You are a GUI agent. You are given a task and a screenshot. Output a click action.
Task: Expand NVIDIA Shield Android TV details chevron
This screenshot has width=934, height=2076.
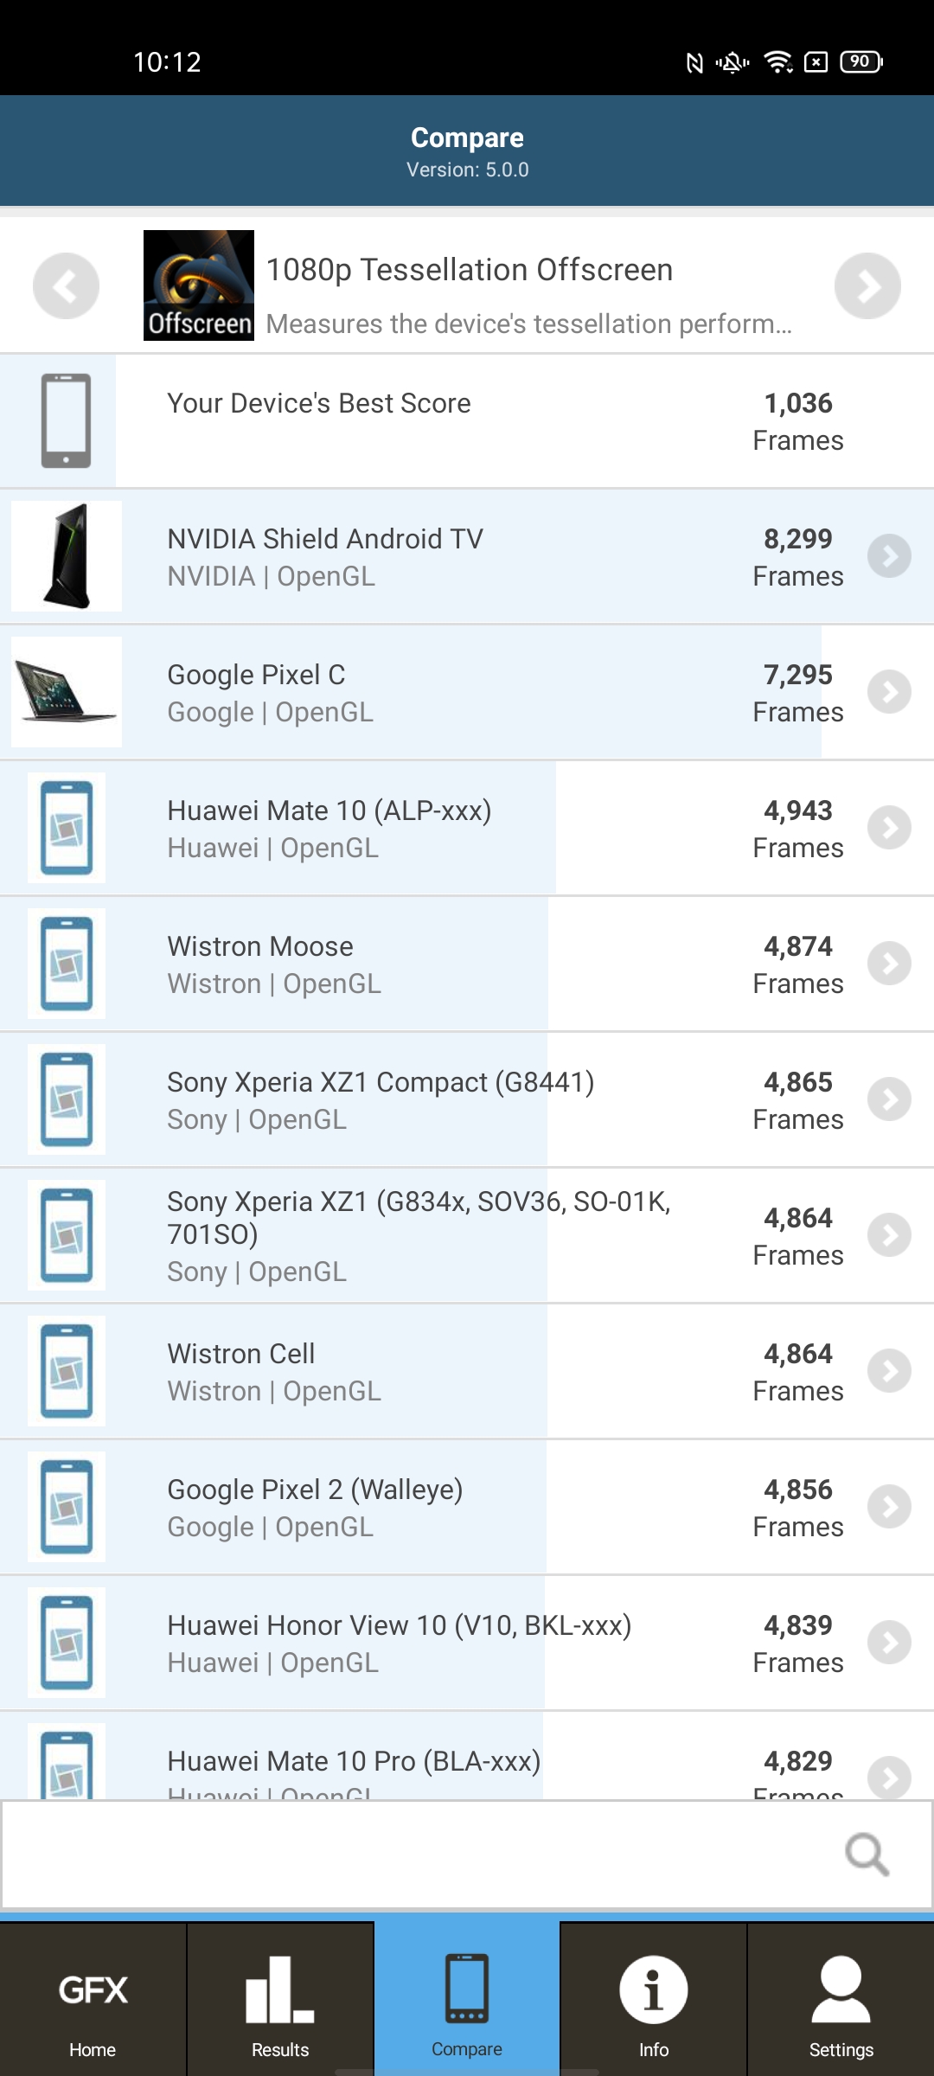click(889, 556)
